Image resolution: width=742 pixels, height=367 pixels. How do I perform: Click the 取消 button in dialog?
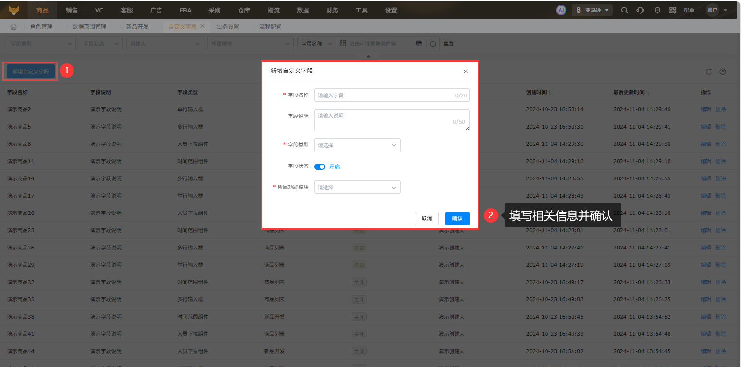[x=427, y=218]
